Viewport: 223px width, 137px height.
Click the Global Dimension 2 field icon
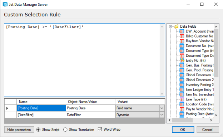182,80
